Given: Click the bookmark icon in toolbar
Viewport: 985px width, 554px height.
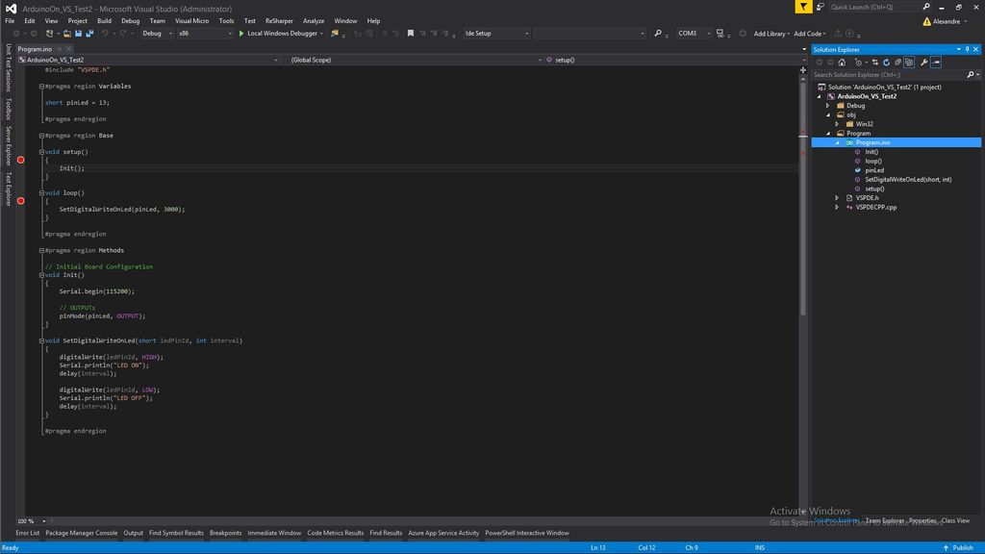Looking at the screenshot, I should pos(410,34).
